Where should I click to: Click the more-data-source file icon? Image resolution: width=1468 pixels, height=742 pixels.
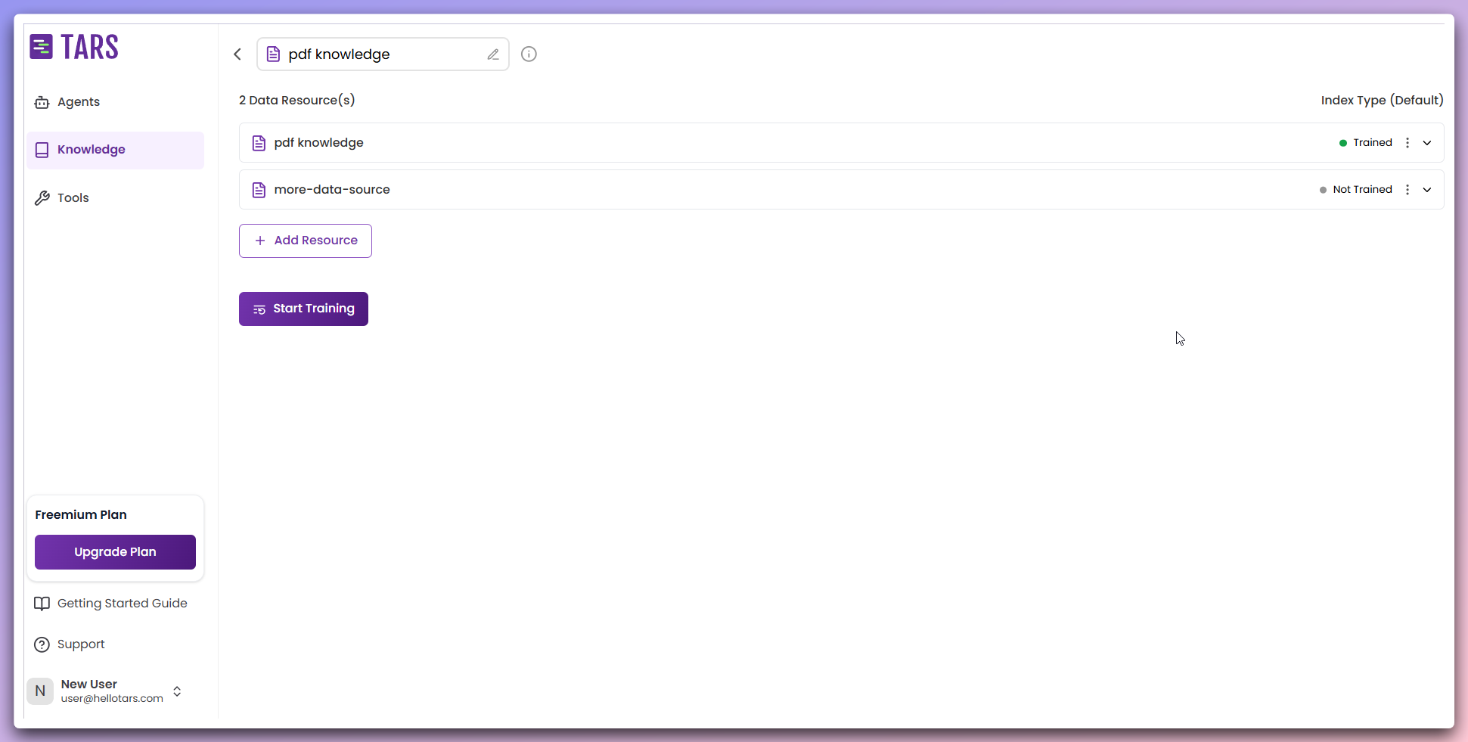coord(259,190)
